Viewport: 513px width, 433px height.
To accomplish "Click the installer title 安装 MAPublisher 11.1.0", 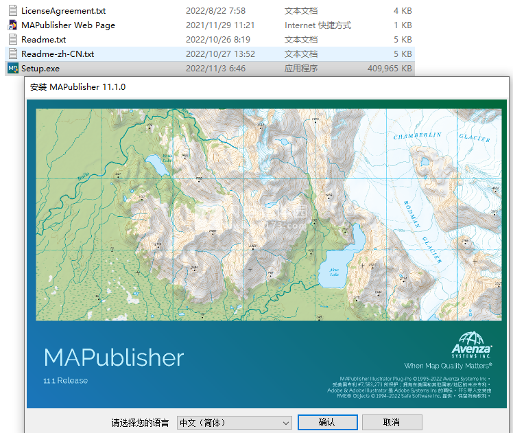I will (78, 87).
